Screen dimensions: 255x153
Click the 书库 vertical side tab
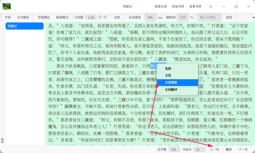pyautogui.click(x=2, y=141)
